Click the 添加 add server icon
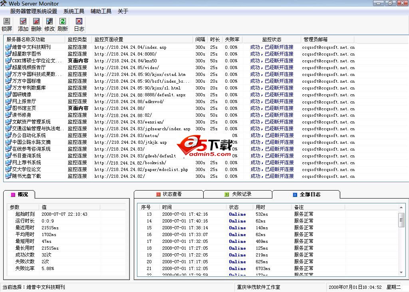Screen dimensions: 409x292 click(23, 24)
